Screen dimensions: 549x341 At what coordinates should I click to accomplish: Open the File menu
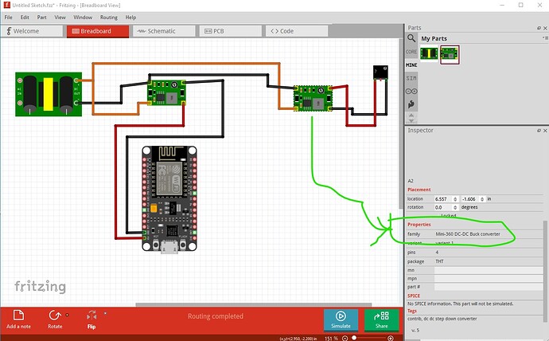(x=9, y=18)
